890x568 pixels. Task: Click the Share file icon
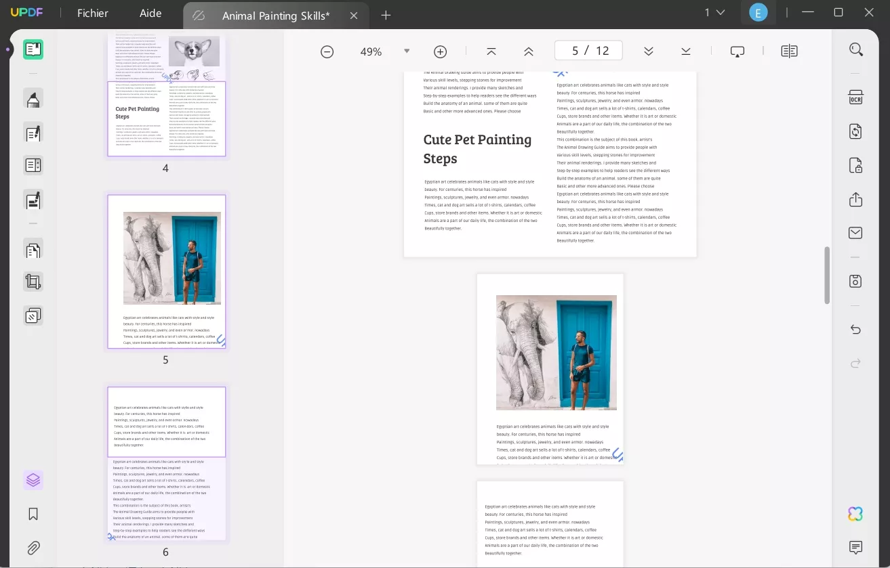(855, 200)
